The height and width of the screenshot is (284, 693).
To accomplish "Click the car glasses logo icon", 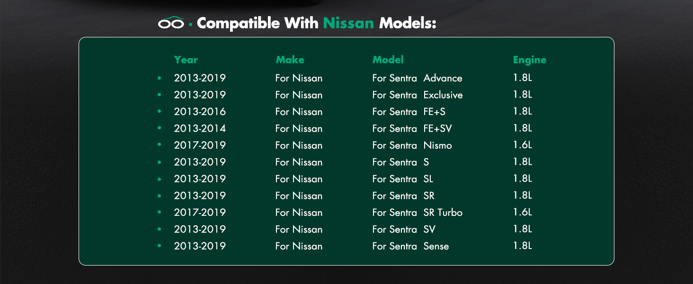I will (171, 22).
